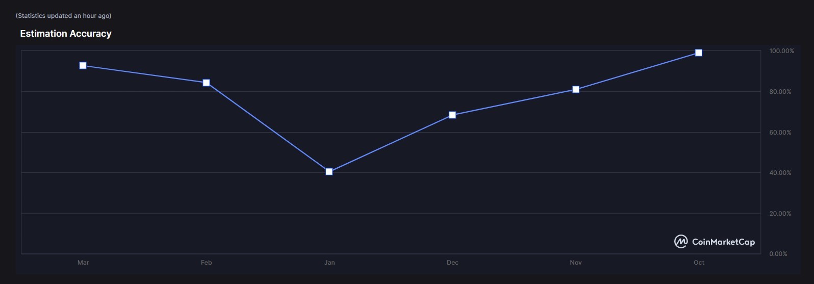Click the Feb data point marker
Viewport: 814px width, 284px height.
(206, 83)
